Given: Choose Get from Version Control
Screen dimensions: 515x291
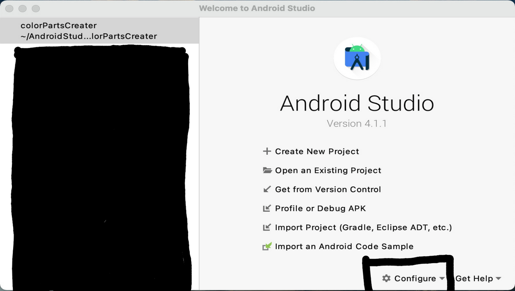Looking at the screenshot, I should coord(328,189).
